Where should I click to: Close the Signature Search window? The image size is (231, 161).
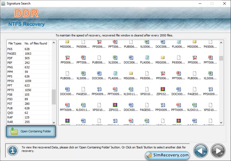(224, 3)
